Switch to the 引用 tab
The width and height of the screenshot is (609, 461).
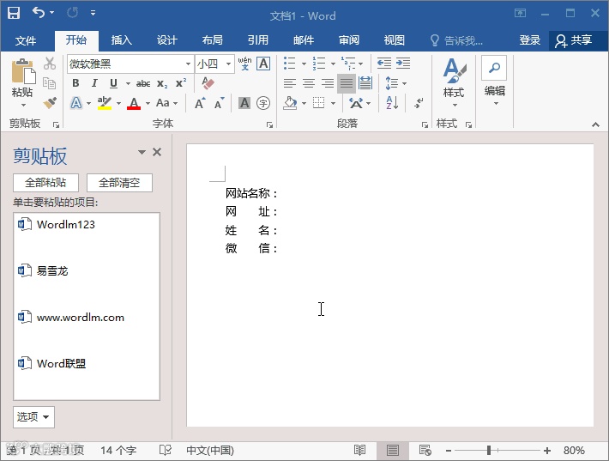pos(258,40)
